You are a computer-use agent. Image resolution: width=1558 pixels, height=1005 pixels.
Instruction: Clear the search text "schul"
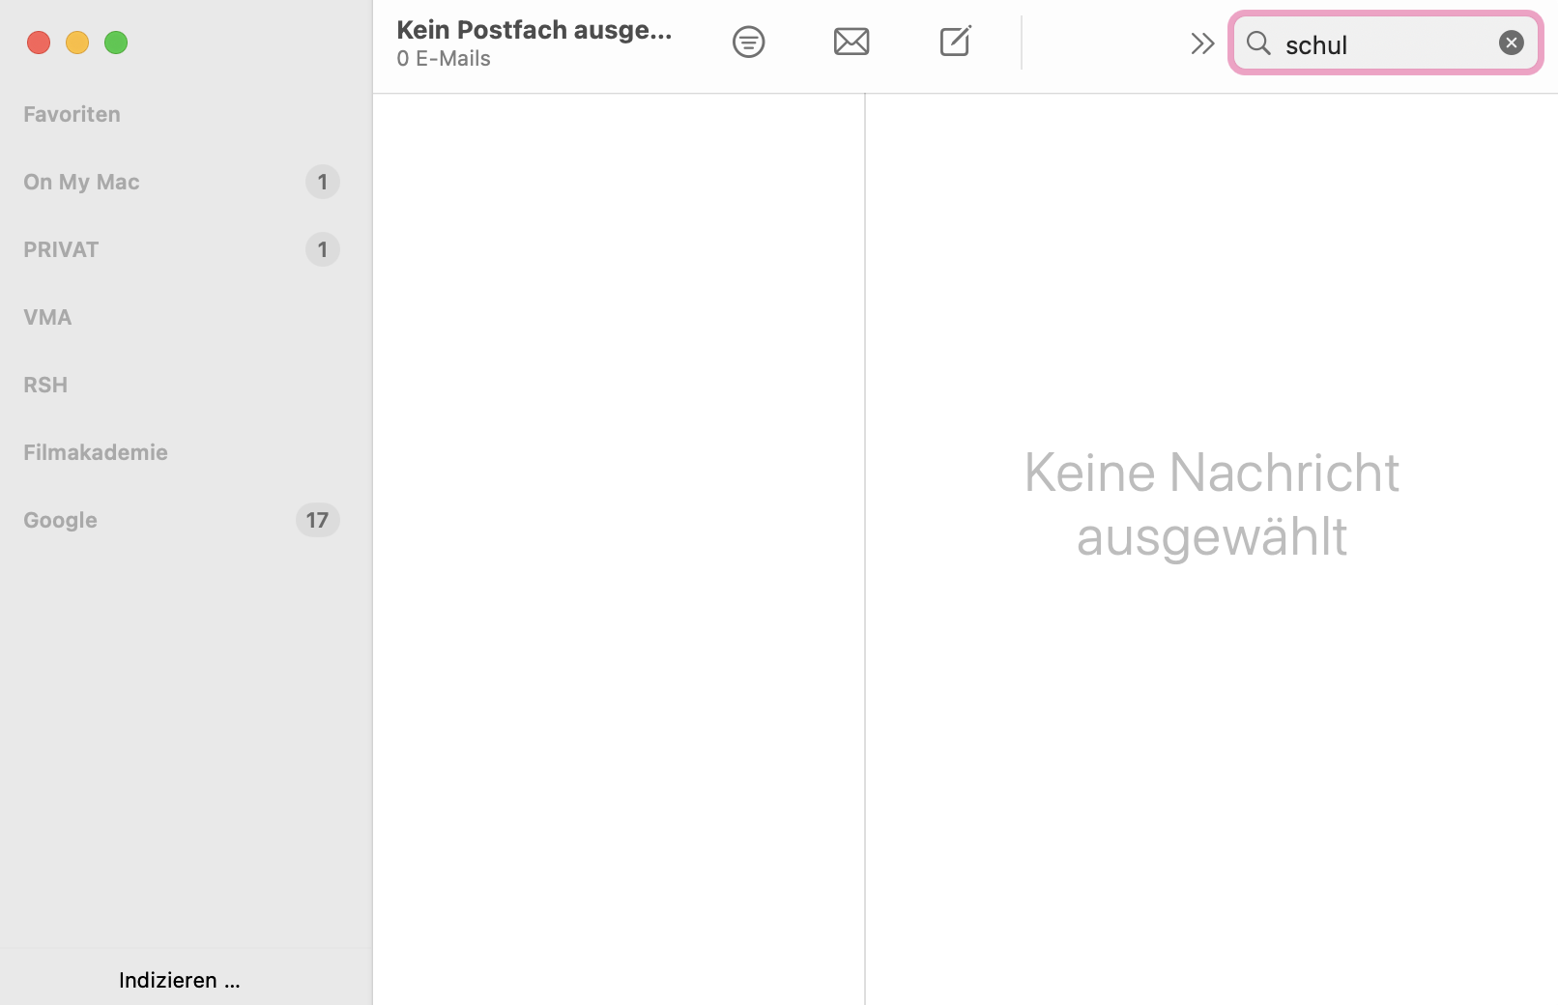[x=1511, y=43]
